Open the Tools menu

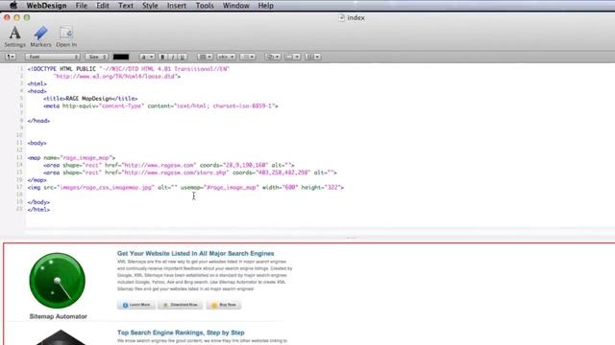205,6
